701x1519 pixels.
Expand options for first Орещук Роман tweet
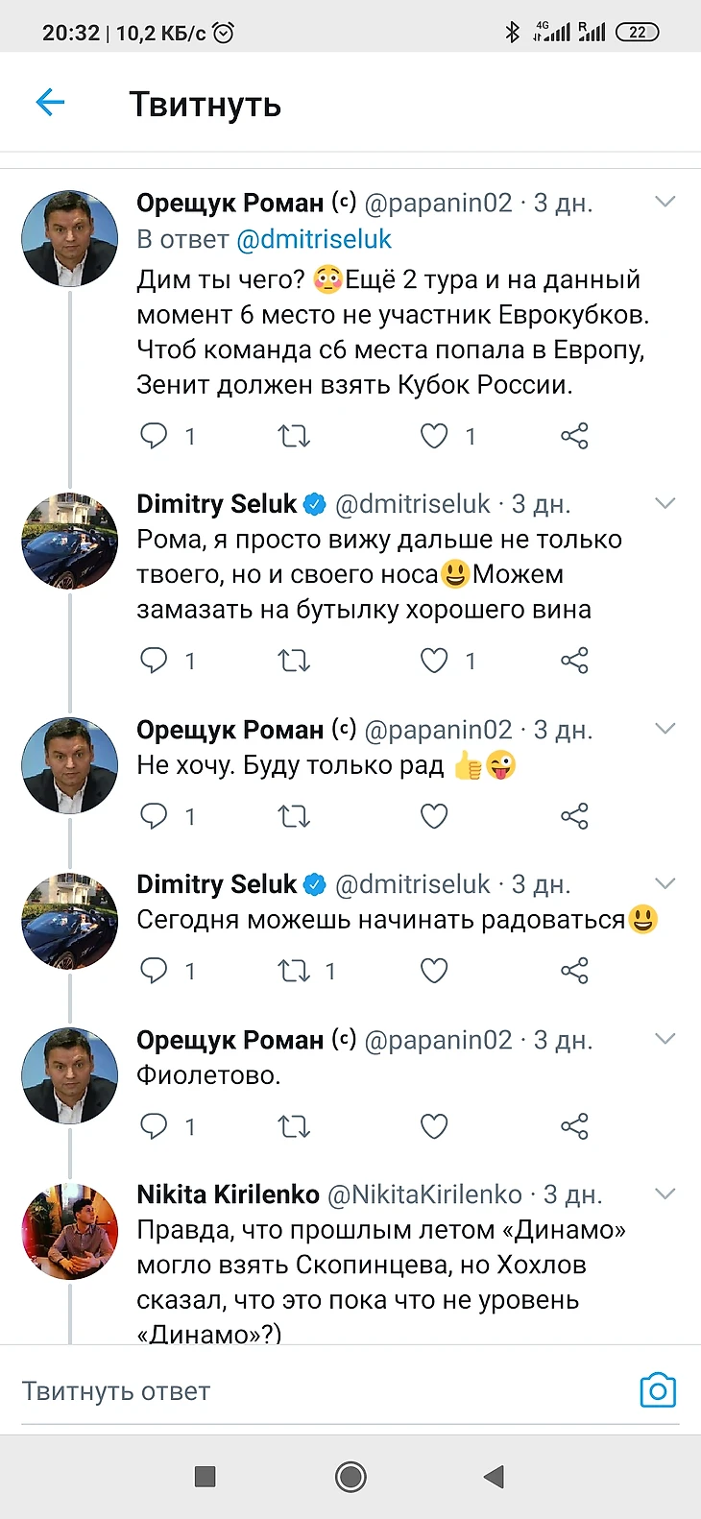click(x=665, y=203)
